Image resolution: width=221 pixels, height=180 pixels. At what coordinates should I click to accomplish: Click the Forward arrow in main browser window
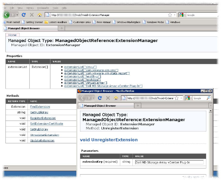[13, 15]
